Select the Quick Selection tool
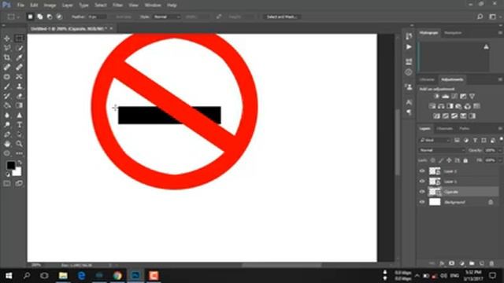The image size is (504, 283). point(19,48)
